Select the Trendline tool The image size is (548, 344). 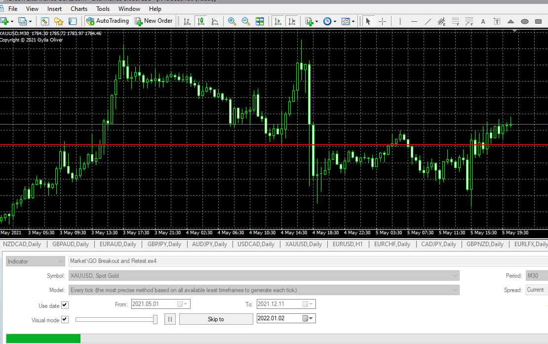click(428, 21)
